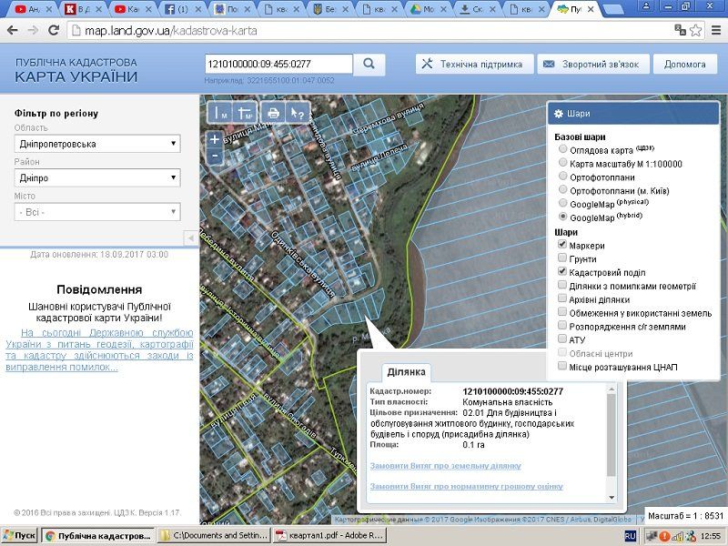The height and width of the screenshot is (546, 728).
Task: Click the gear icon in Шари panel header
Action: coord(558,115)
